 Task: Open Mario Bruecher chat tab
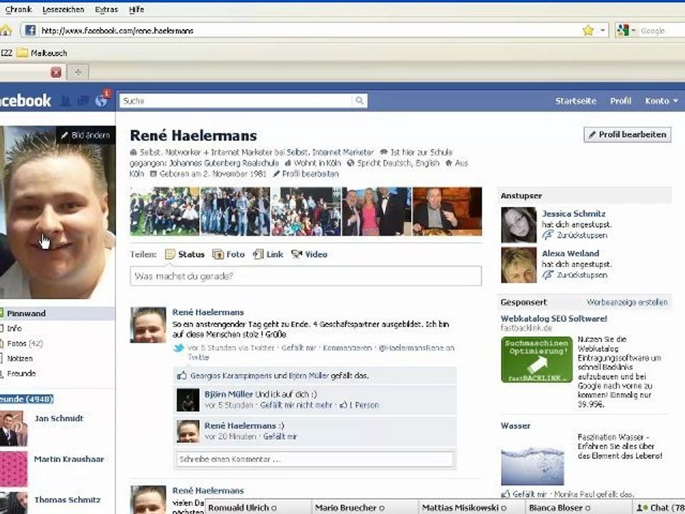[x=365, y=508]
